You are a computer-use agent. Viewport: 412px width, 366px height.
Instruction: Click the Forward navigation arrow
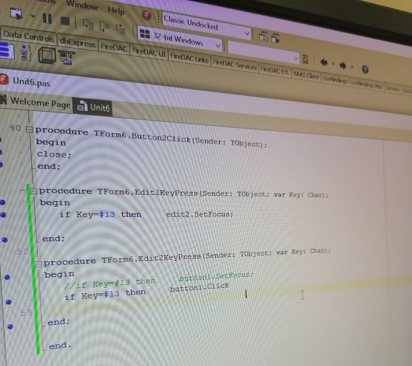(x=343, y=65)
